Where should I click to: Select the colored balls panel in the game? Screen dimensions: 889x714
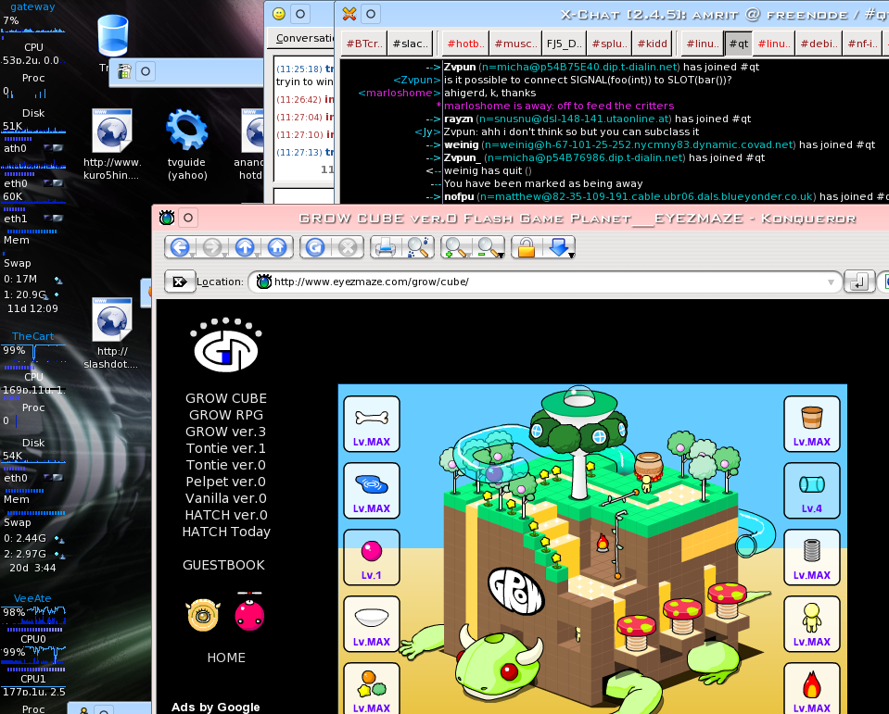point(372,688)
